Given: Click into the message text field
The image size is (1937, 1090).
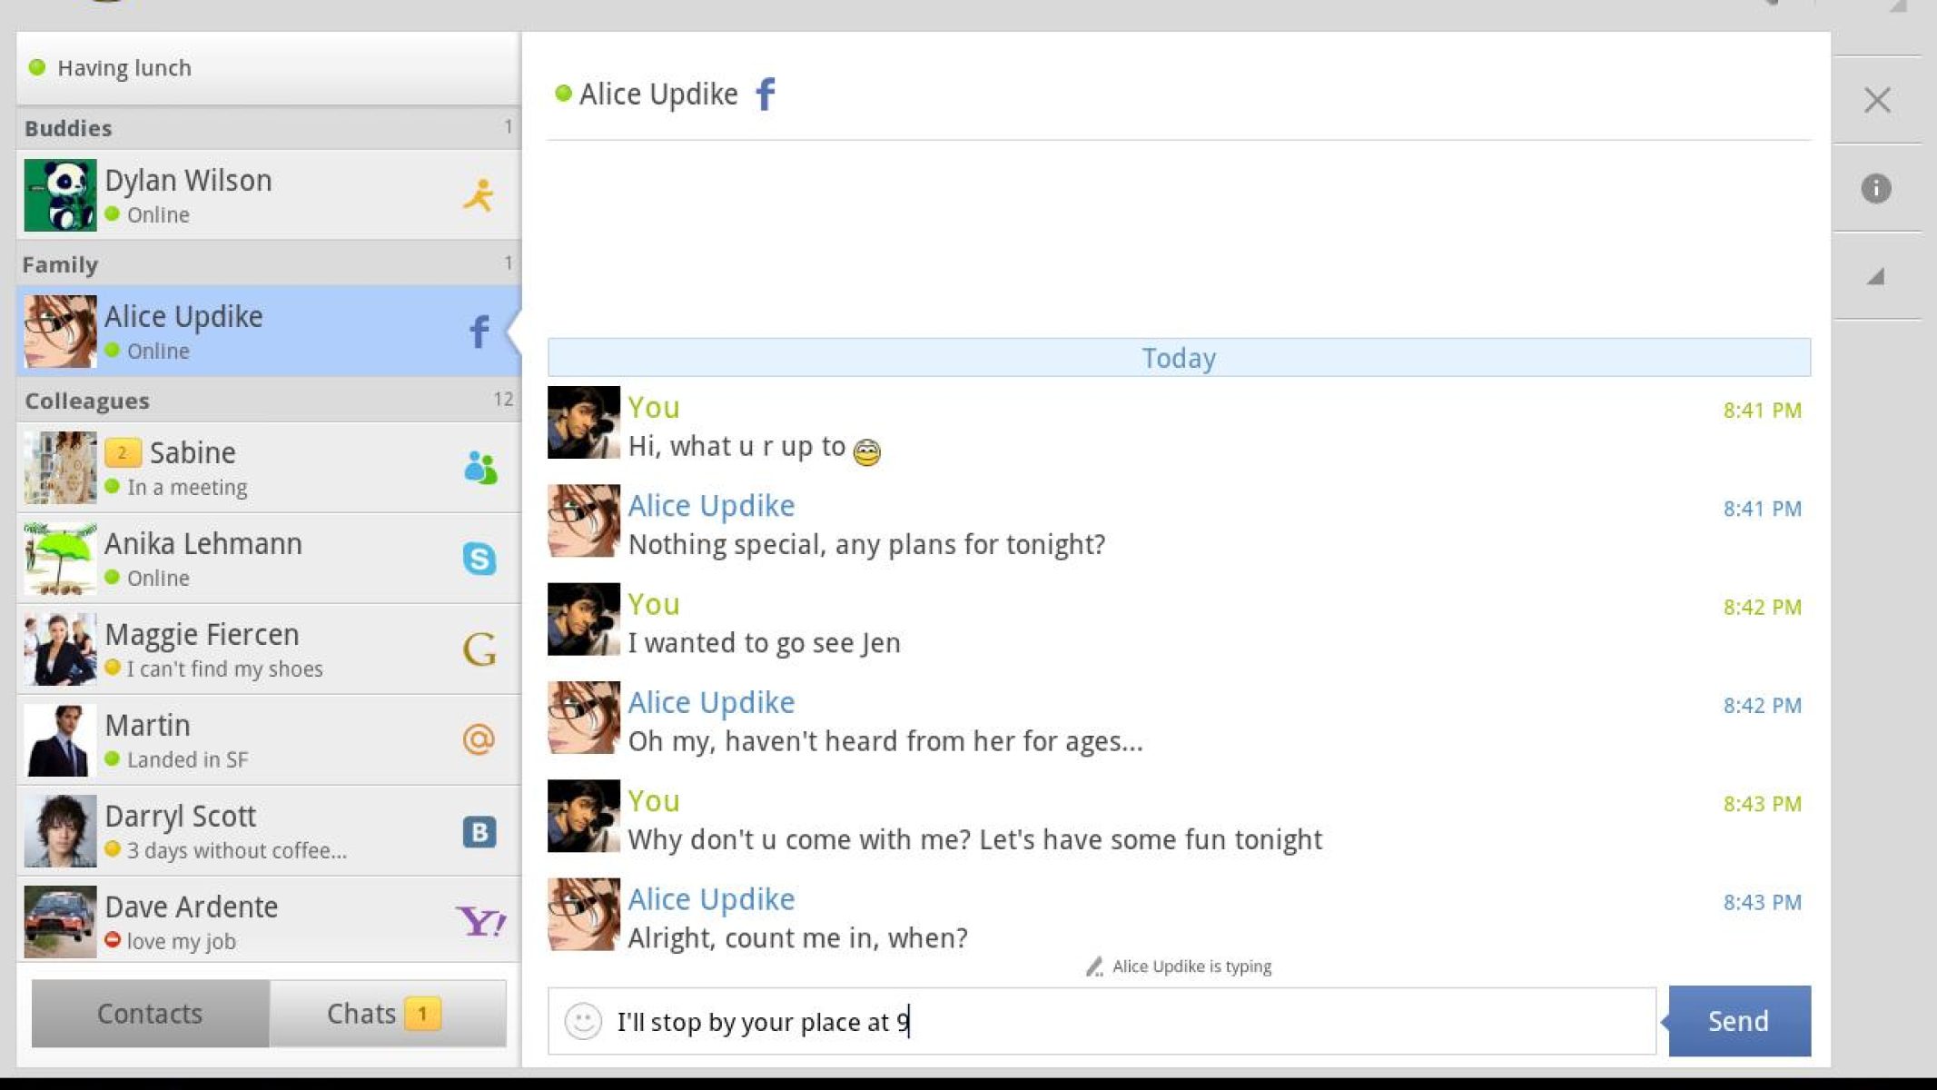Looking at the screenshot, I should pyautogui.click(x=1126, y=1021).
